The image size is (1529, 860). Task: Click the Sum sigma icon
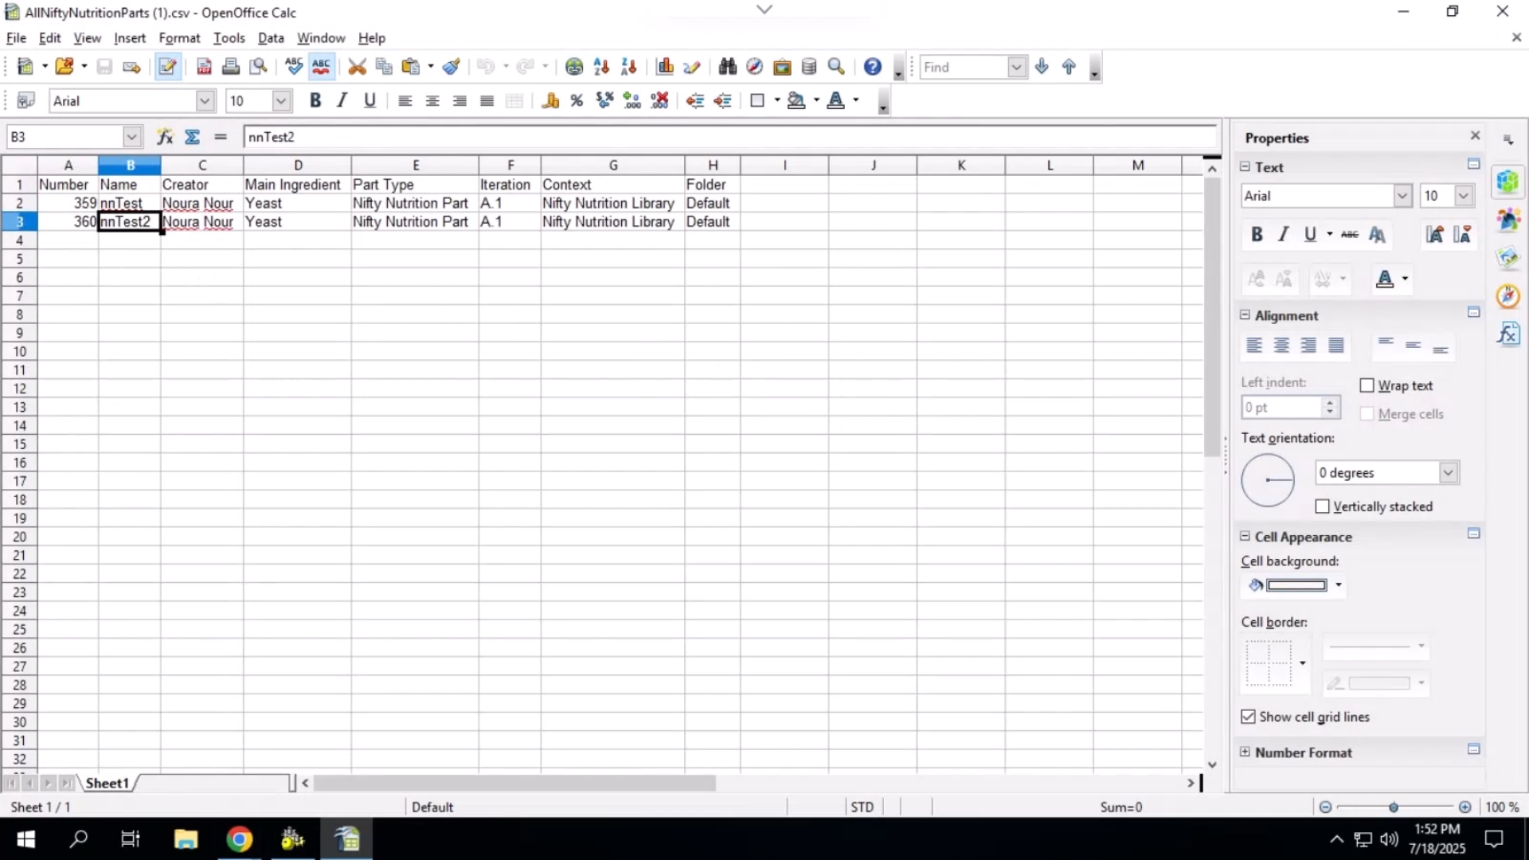coord(192,137)
